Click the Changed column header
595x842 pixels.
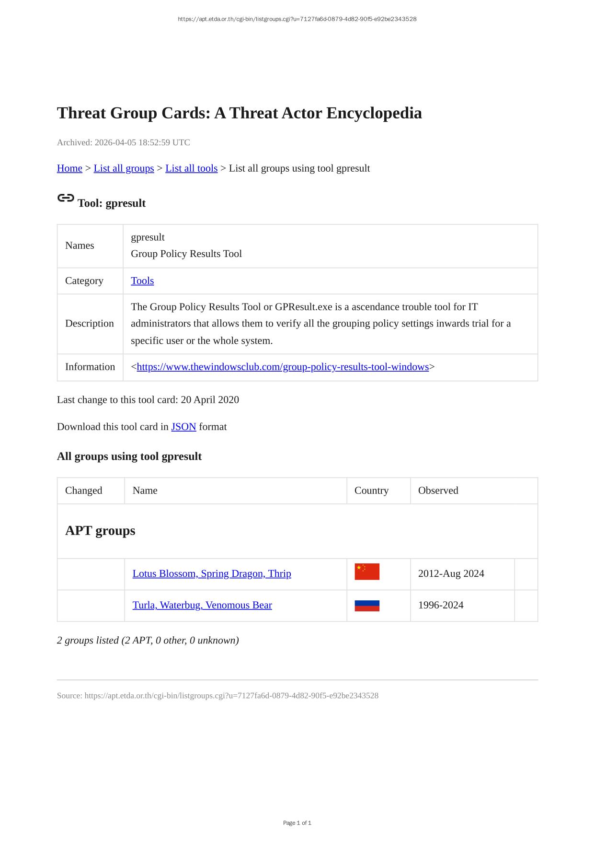(84, 491)
